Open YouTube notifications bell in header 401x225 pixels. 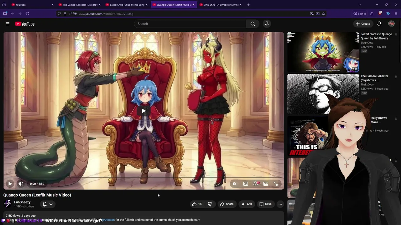coord(379,24)
